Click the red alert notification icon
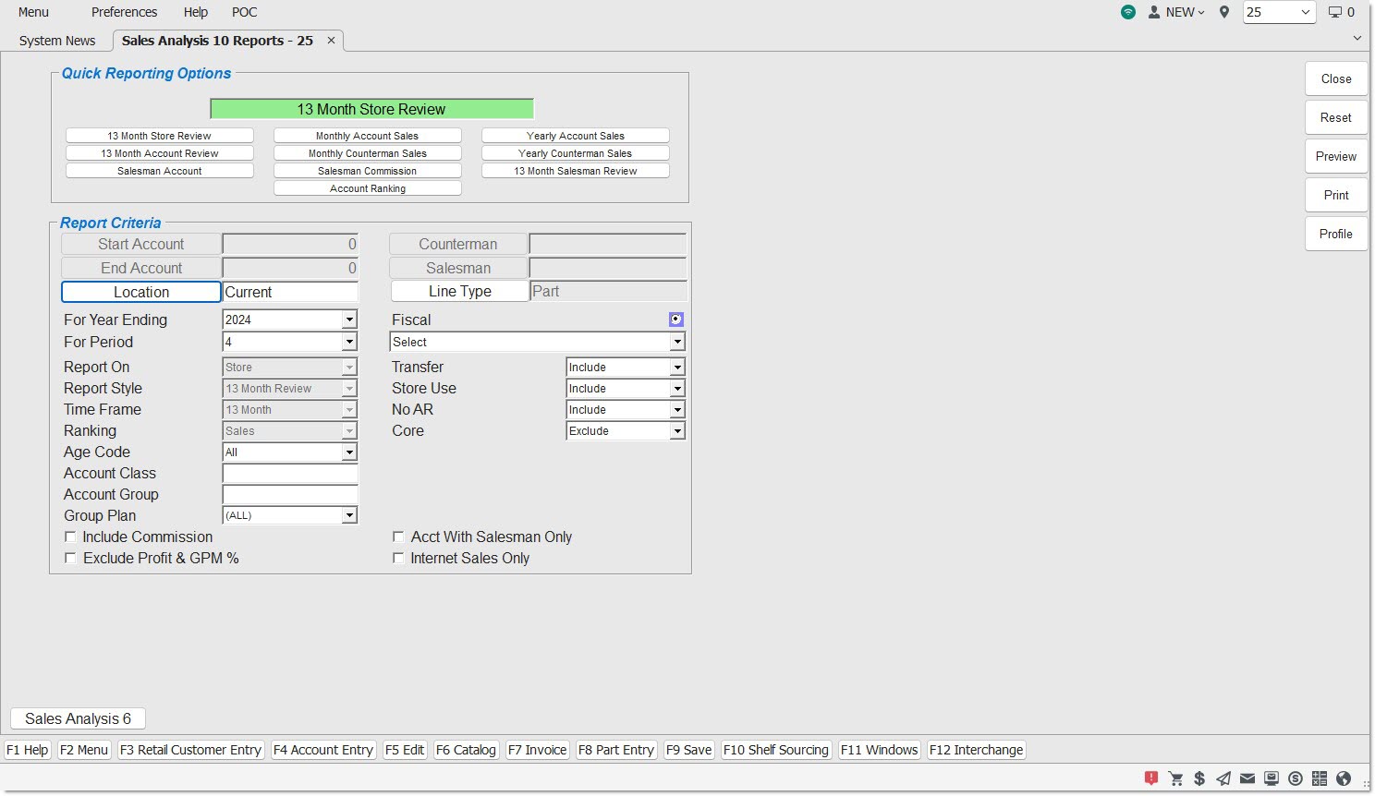This screenshot has height=796, width=1375. tap(1150, 778)
